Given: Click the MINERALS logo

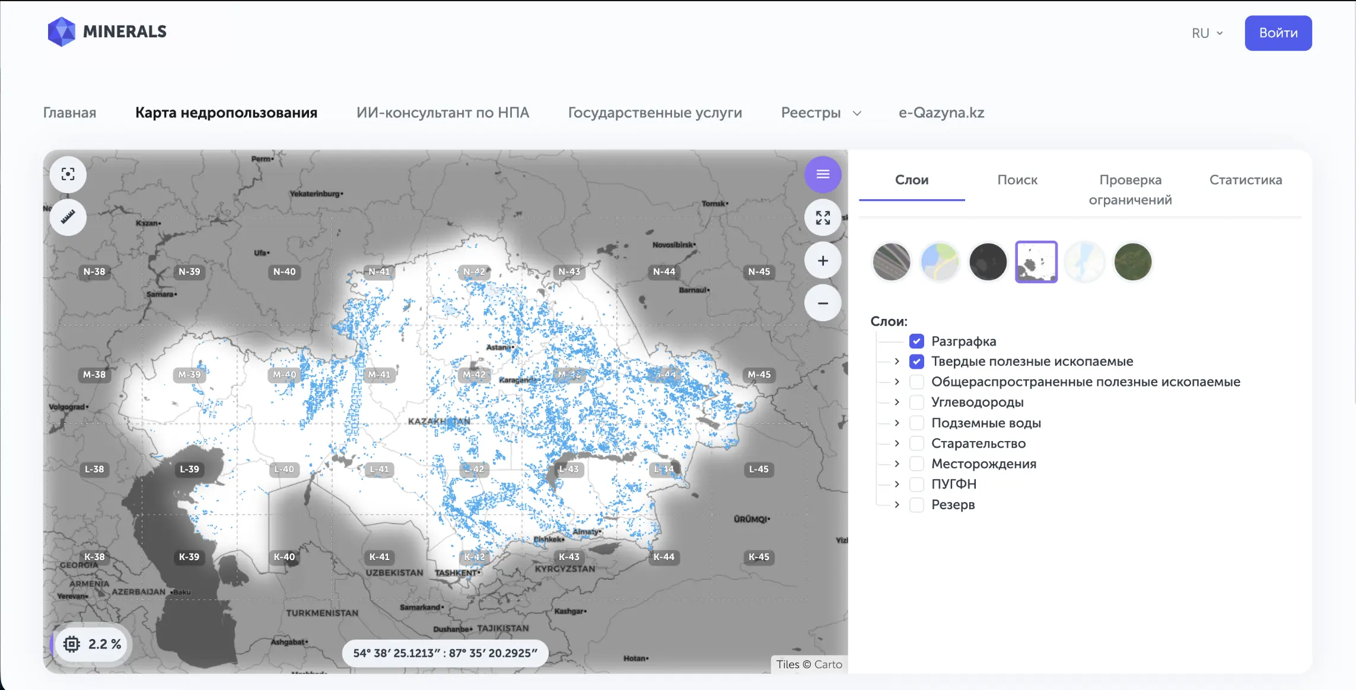Looking at the screenshot, I should point(107,31).
